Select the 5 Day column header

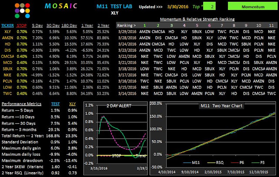coord(37,26)
